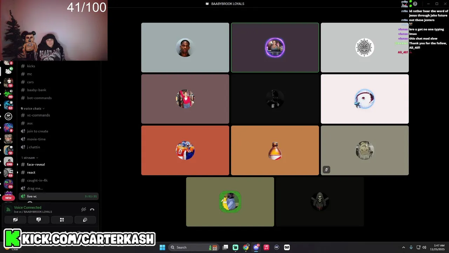Click muted microphone icon on participant tile
The height and width of the screenshot is (253, 449).
tap(326, 170)
